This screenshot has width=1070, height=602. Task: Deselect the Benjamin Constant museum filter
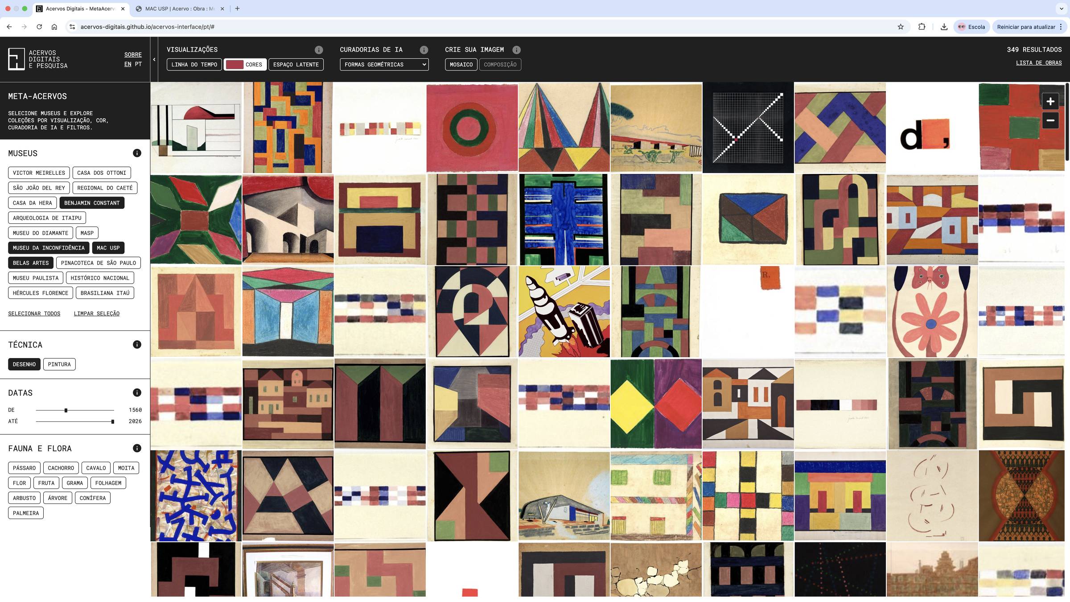(x=92, y=203)
